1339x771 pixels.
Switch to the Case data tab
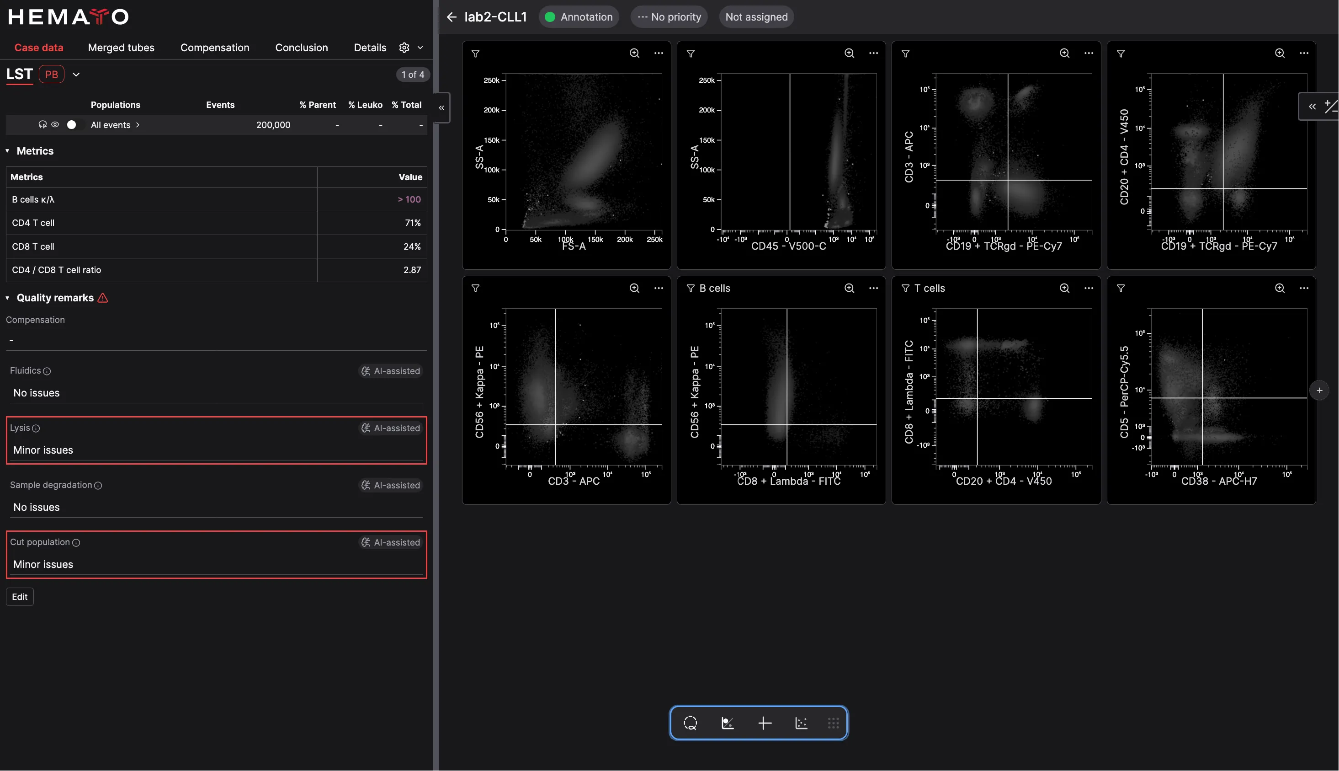tap(39, 48)
